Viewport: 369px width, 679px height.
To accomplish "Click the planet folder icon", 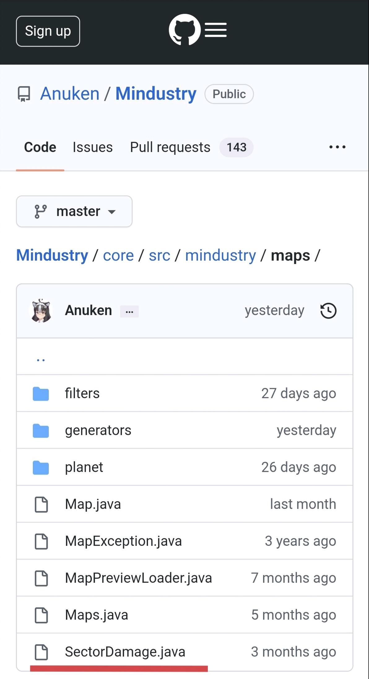I will click(x=41, y=467).
